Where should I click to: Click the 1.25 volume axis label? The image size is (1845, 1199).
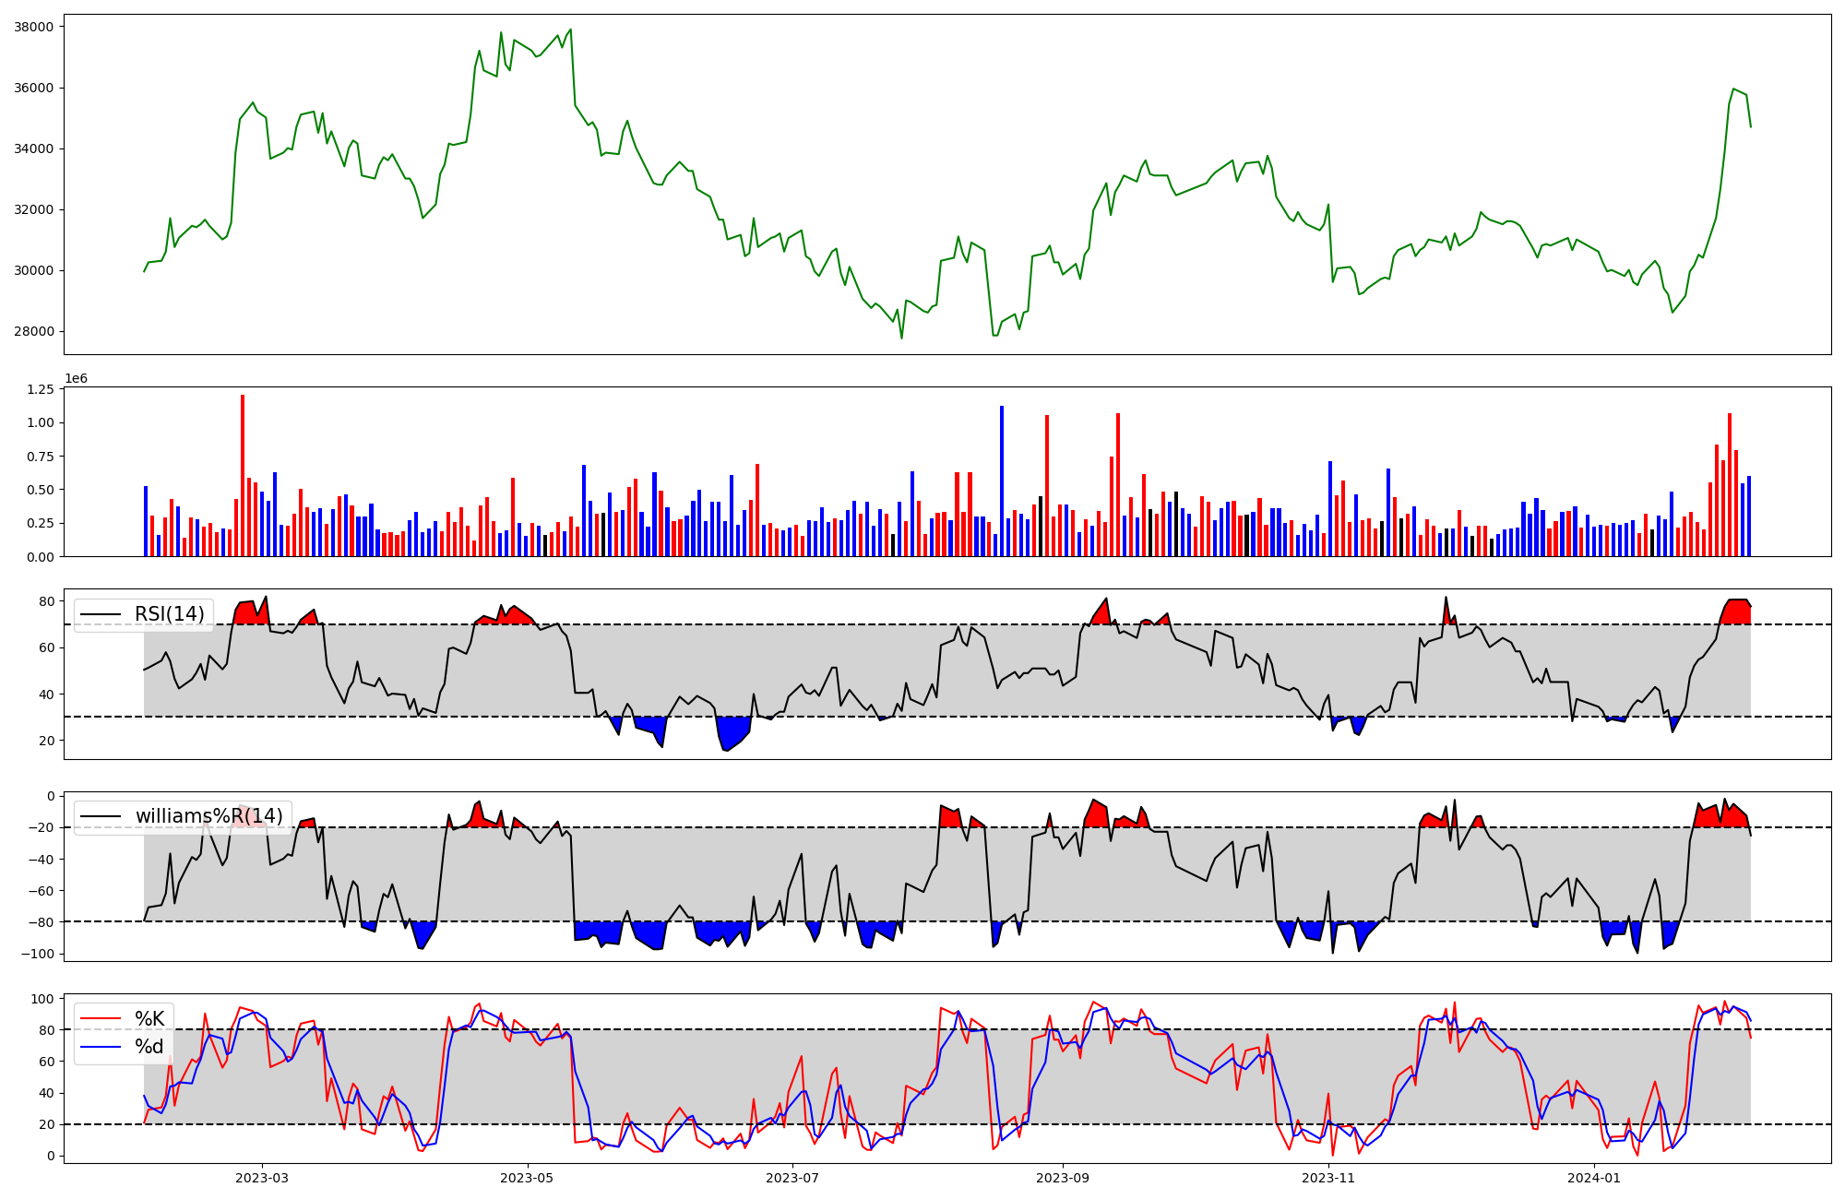[41, 389]
